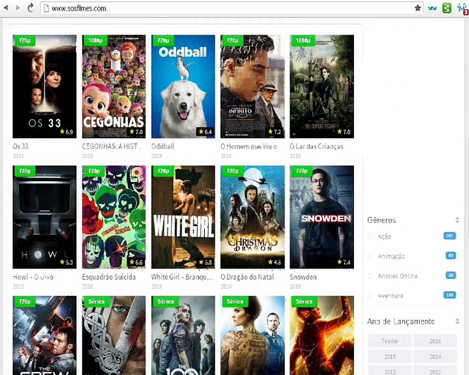Reload the page with refresh icon
The height and width of the screenshot is (375, 469).
click(31, 8)
